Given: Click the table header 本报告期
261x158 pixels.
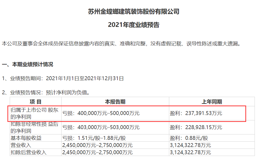Looking at the screenshot, I should [115, 102].
